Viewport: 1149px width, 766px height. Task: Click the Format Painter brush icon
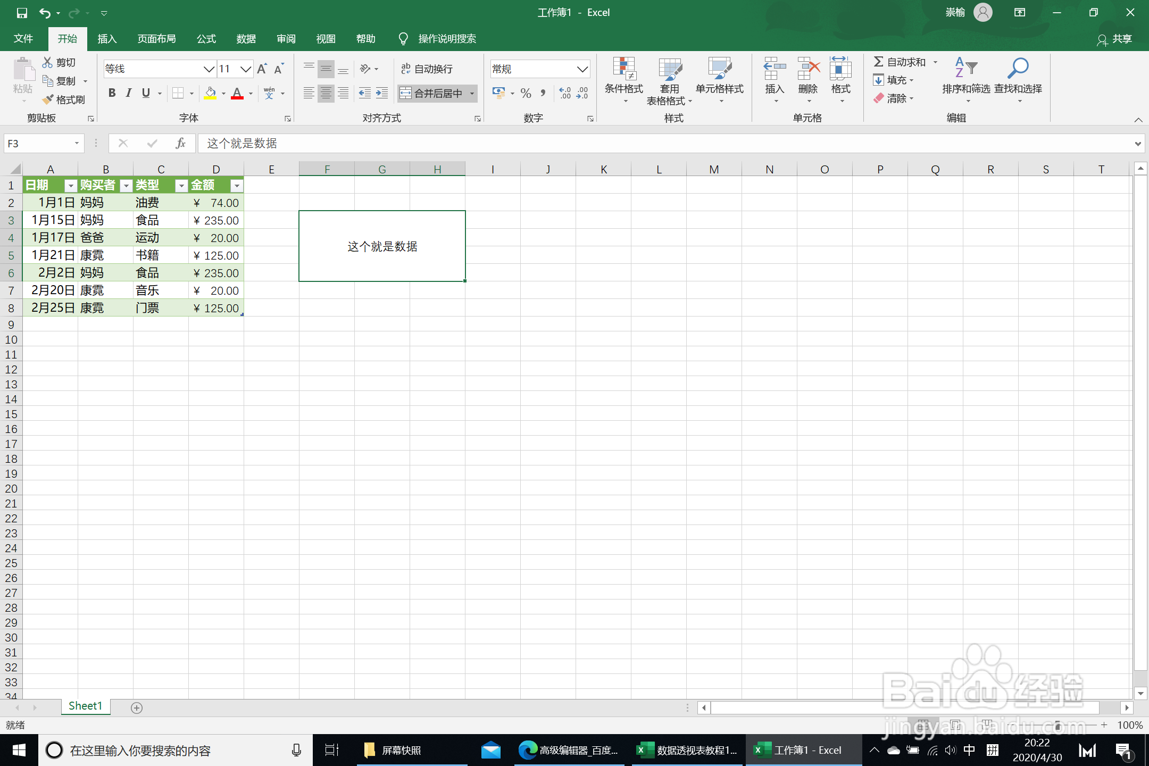coord(48,99)
